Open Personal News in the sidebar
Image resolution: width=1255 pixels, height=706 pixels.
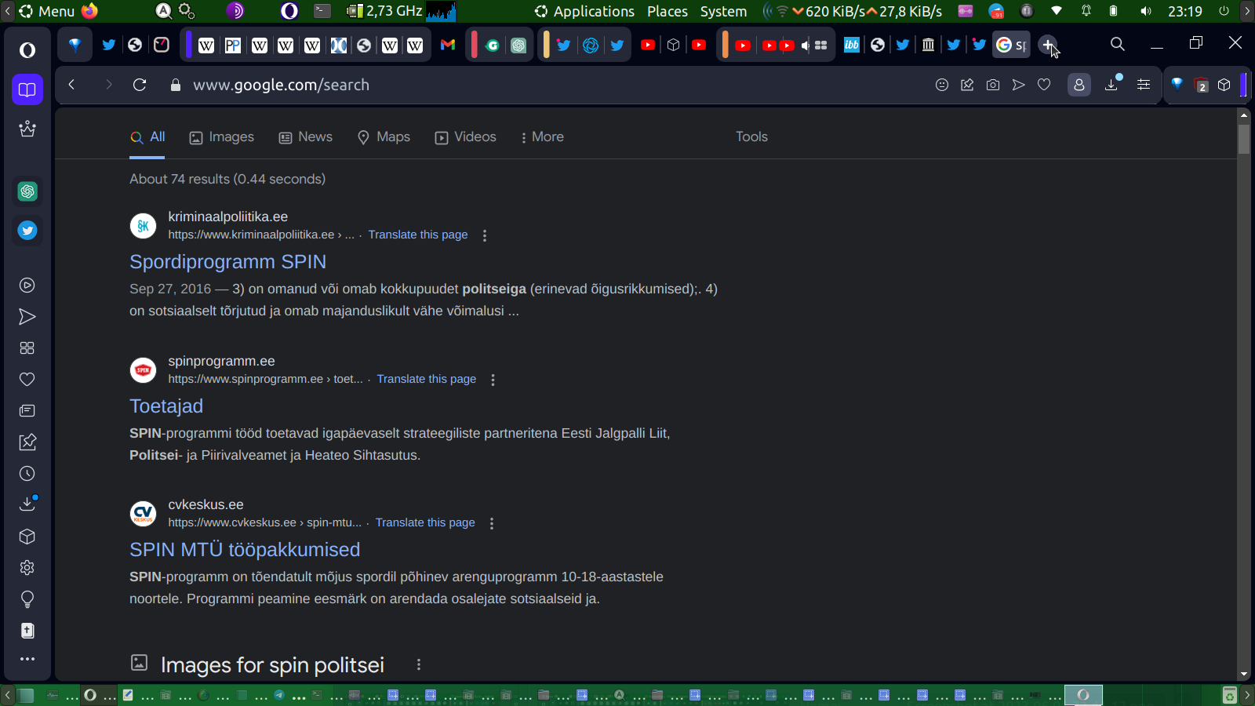tap(27, 411)
